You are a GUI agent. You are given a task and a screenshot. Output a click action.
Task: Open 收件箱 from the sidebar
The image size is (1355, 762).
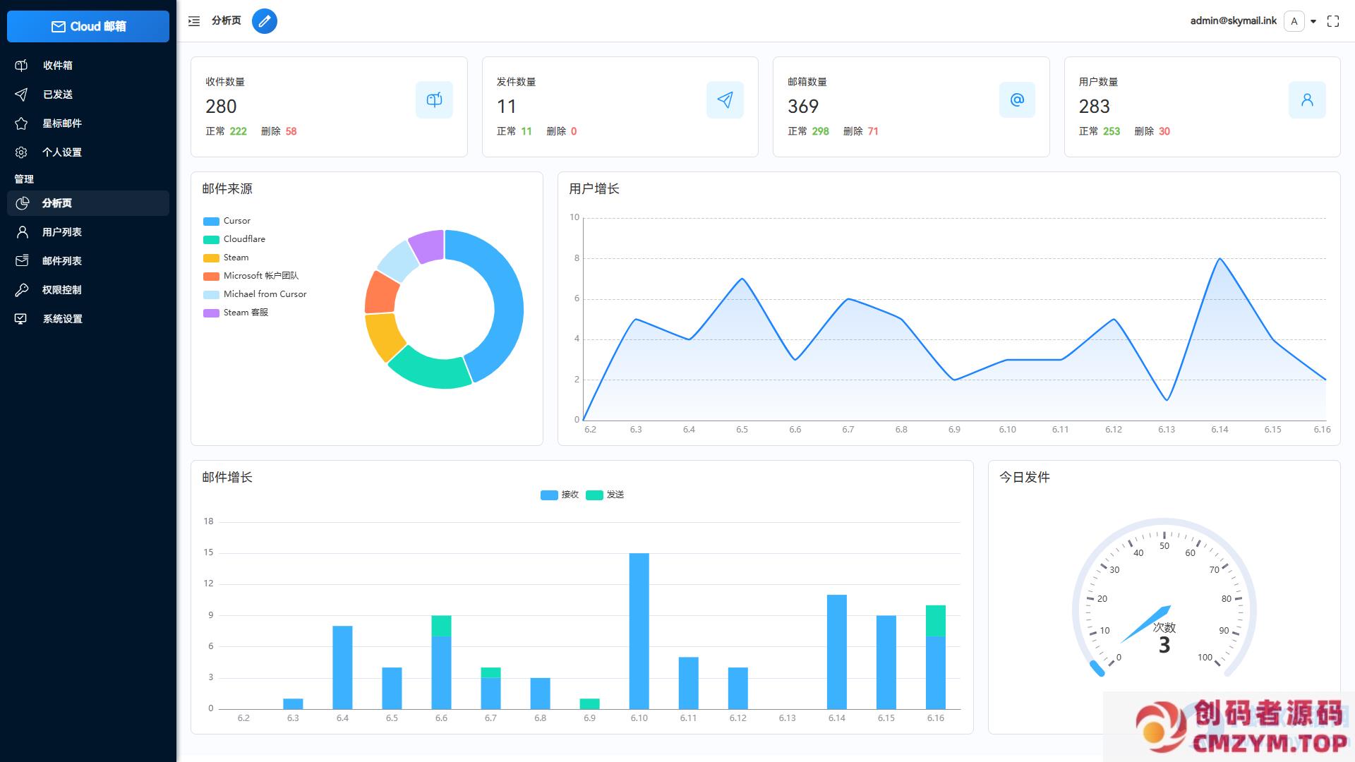pos(58,66)
